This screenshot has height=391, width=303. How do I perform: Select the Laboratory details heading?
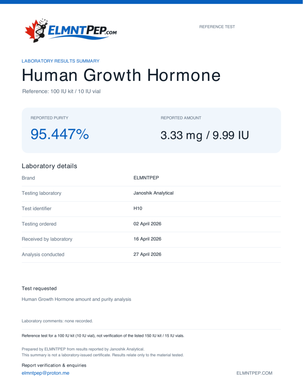point(49,166)
